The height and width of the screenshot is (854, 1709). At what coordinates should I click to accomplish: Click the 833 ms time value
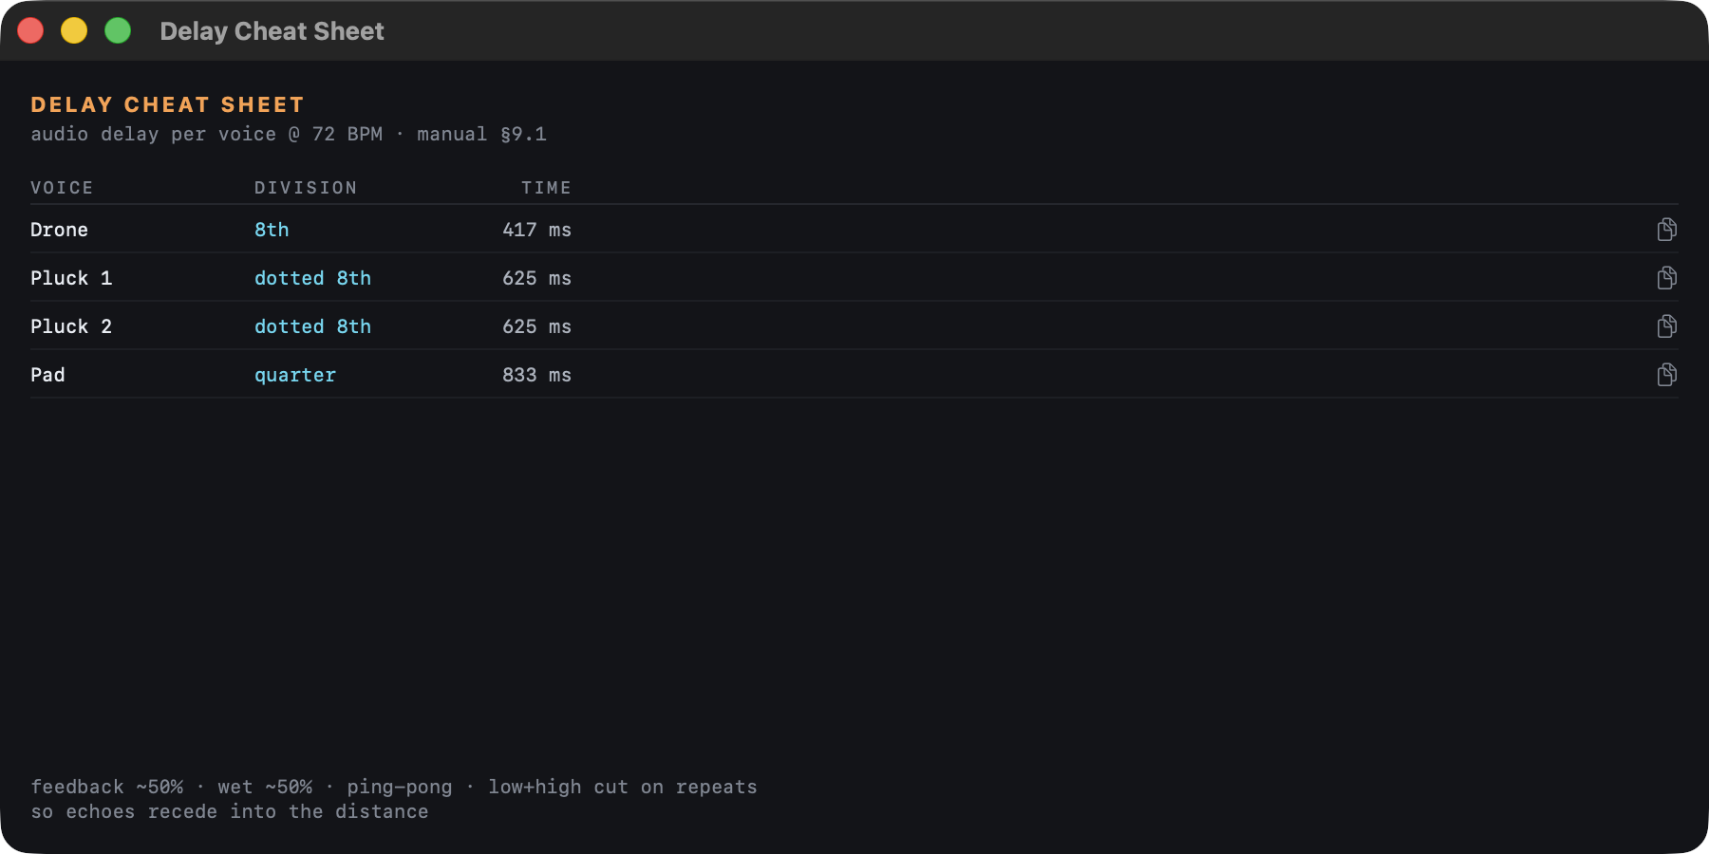click(536, 375)
